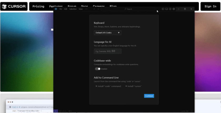The image size is (221, 113).
Task: Open the View menu
Action: pos(81,9)
